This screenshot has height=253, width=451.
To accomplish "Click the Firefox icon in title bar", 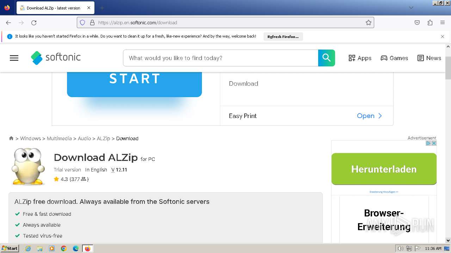I will 7,8.
